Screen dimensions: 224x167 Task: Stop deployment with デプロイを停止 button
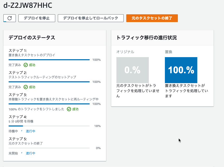37,18
